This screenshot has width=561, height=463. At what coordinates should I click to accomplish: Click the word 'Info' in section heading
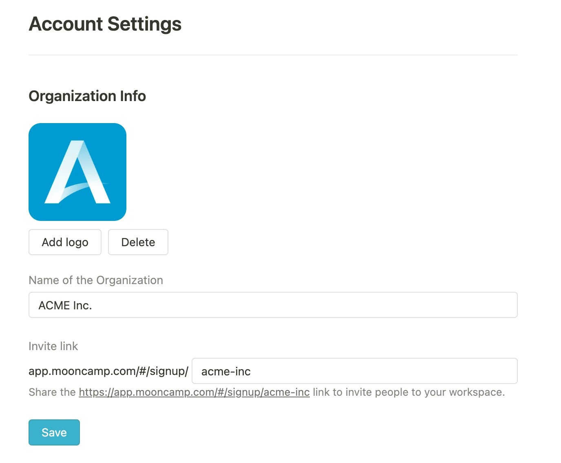tap(133, 96)
